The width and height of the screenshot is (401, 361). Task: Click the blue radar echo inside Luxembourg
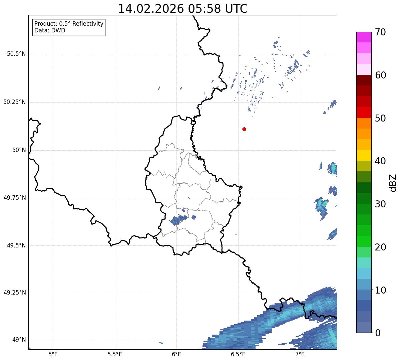(x=178, y=220)
